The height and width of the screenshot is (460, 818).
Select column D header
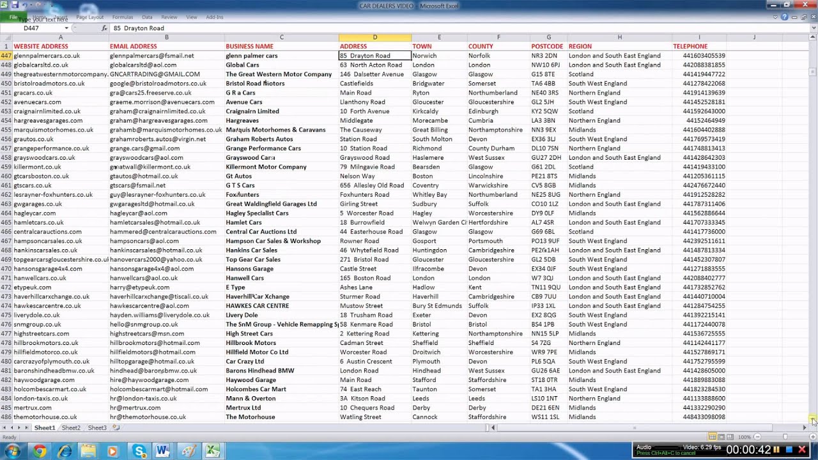point(375,37)
